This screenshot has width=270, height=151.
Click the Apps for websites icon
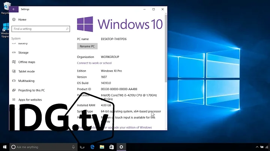point(14,99)
